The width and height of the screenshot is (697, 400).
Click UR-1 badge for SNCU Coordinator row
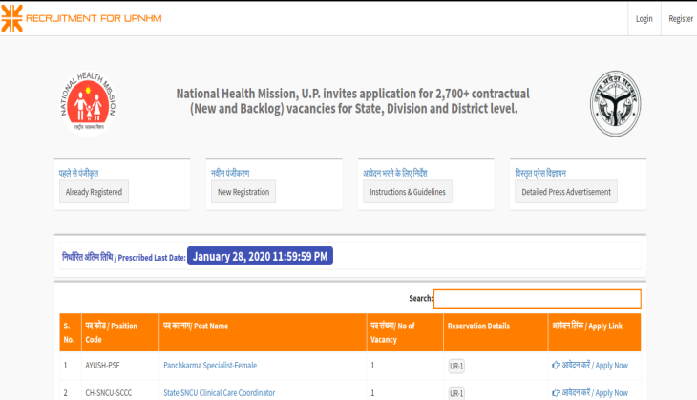tap(456, 393)
